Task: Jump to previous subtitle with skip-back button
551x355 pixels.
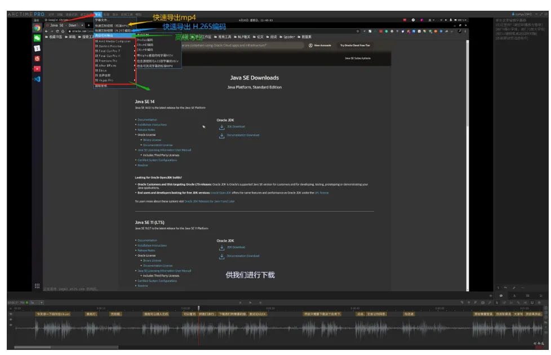Action: point(241,302)
